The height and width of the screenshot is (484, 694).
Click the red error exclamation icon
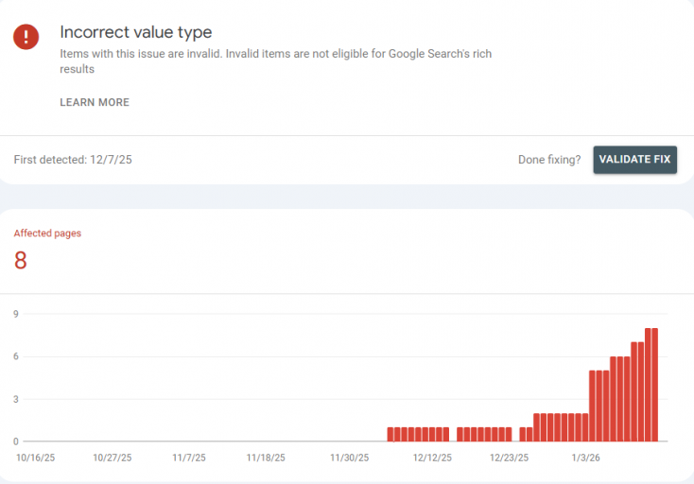click(26, 37)
